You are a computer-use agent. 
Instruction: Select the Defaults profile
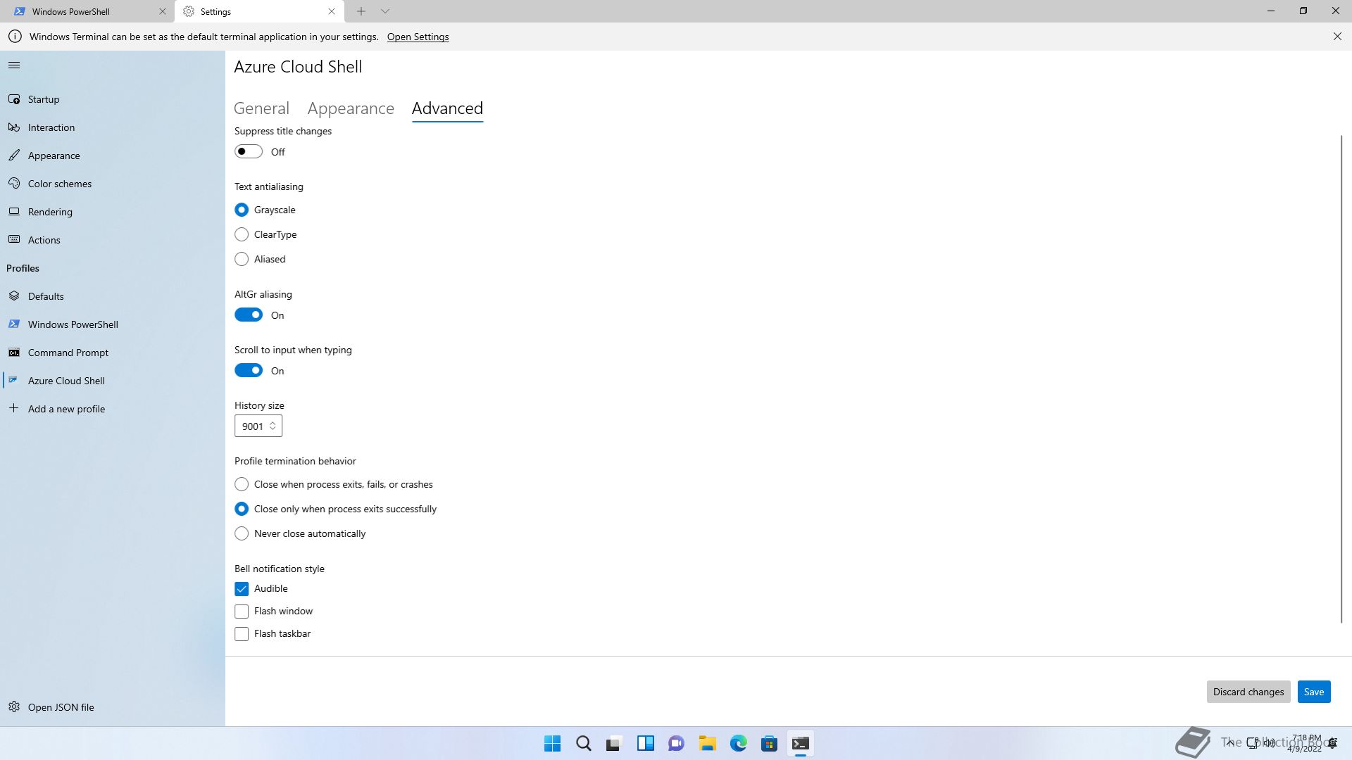[x=113, y=296]
